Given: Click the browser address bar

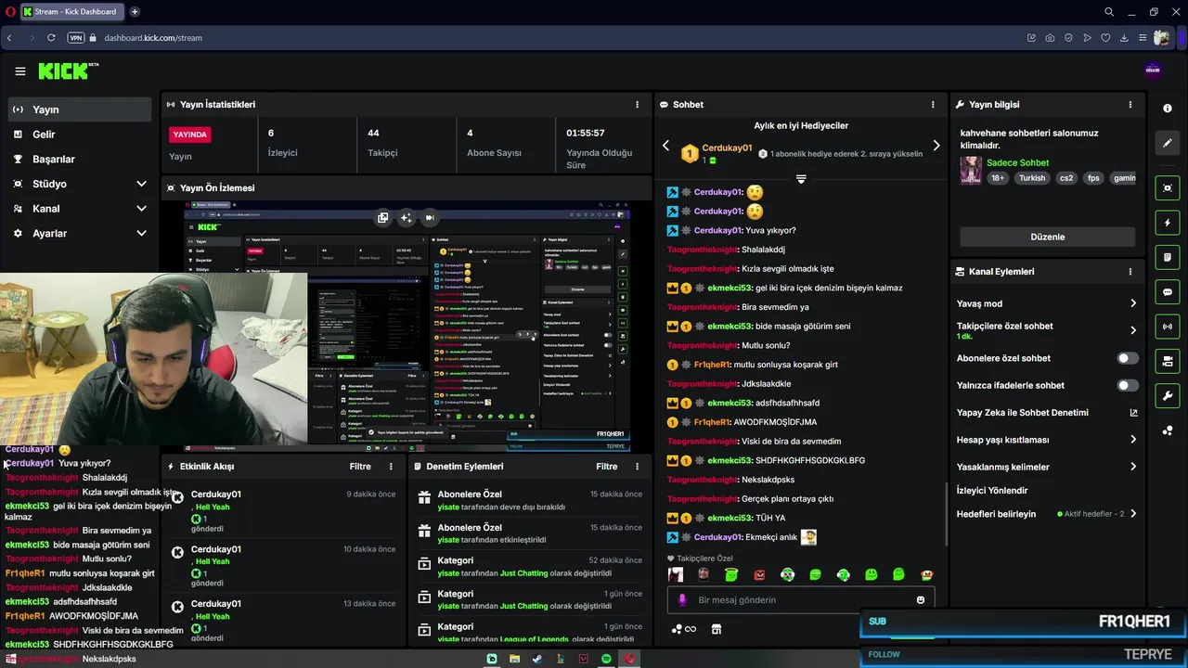Looking at the screenshot, I should coord(557,38).
